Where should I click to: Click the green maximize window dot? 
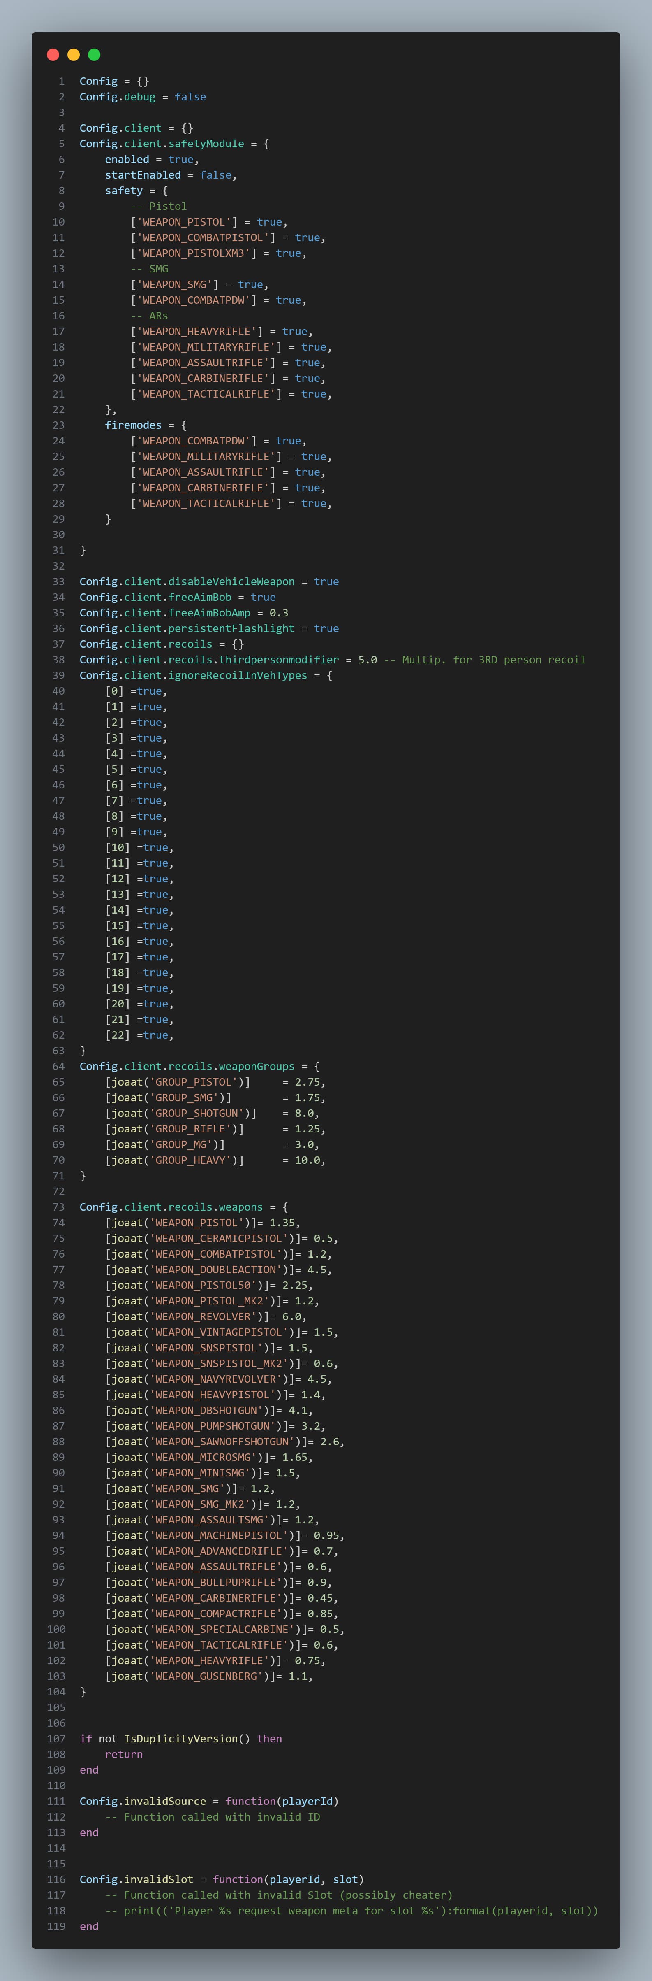[95, 55]
